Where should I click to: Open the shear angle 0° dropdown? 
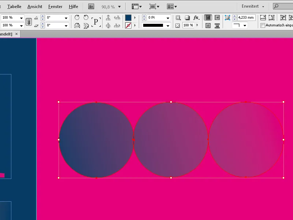click(x=66, y=26)
